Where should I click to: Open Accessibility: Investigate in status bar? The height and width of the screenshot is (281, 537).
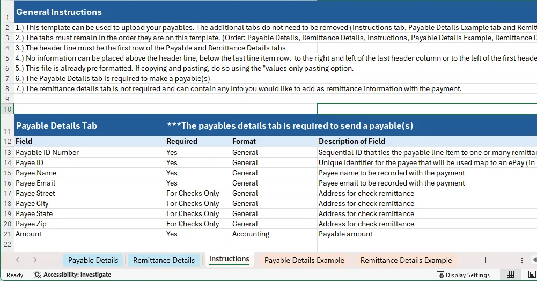[72, 275]
